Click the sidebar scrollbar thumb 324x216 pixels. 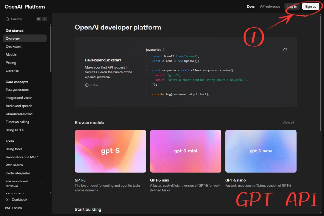point(50,49)
